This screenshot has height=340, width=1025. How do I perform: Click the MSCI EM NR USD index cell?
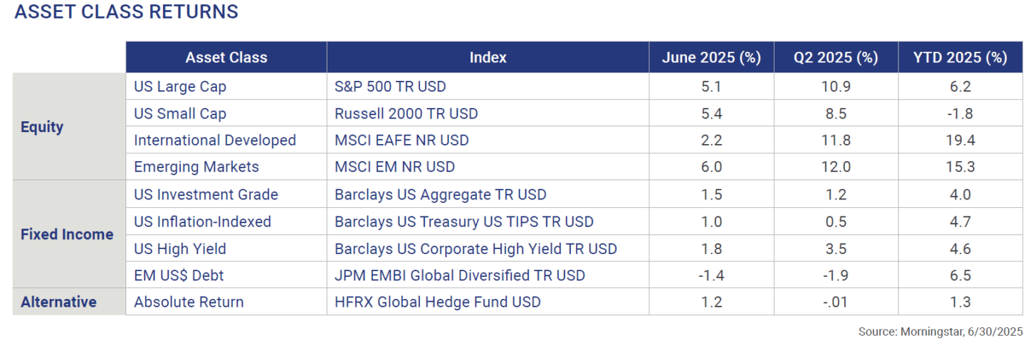pos(394,168)
